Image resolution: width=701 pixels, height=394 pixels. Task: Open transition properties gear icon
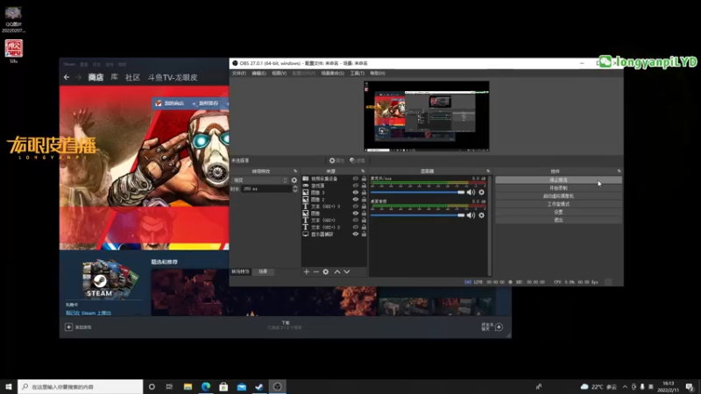(294, 180)
